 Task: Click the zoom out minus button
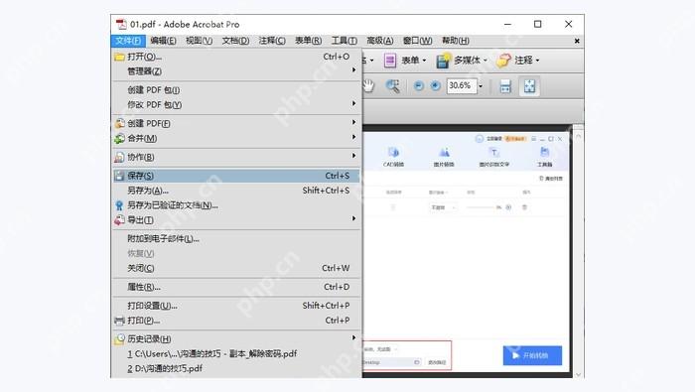point(418,86)
